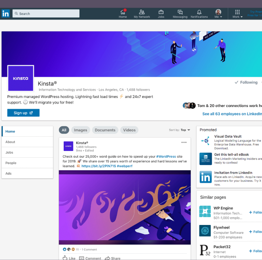This screenshot has width=262, height=260.
Task: Click the Marketing Solutions ad icon
Action: click(x=206, y=159)
